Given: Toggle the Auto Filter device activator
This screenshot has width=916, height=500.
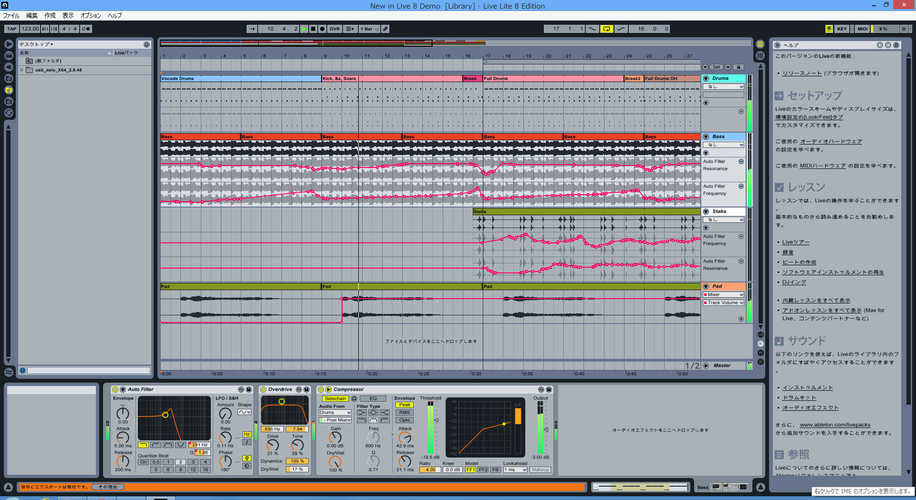Looking at the screenshot, I should click(115, 389).
